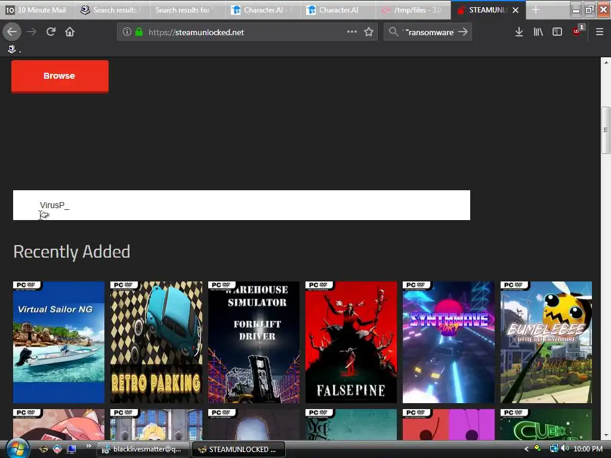Viewport: 611px width, 458px height.
Task: Select the STEAMUNLOCKED taskbar button
Action: click(239, 449)
